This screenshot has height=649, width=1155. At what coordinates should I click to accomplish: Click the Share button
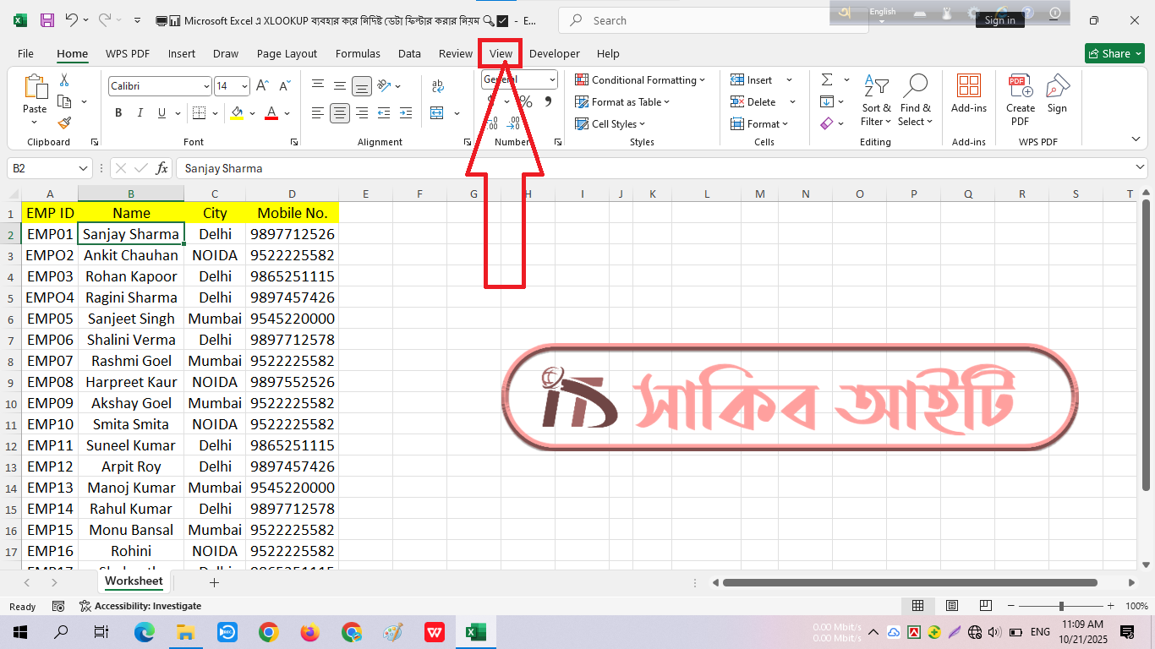point(1114,53)
